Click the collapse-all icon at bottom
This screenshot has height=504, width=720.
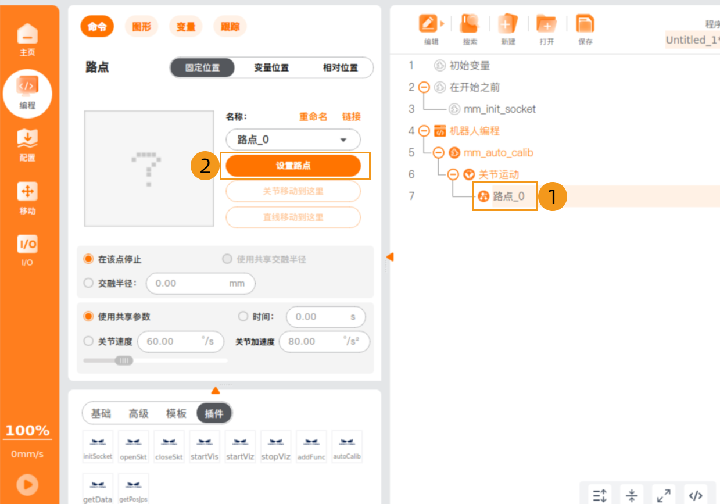(x=632, y=495)
